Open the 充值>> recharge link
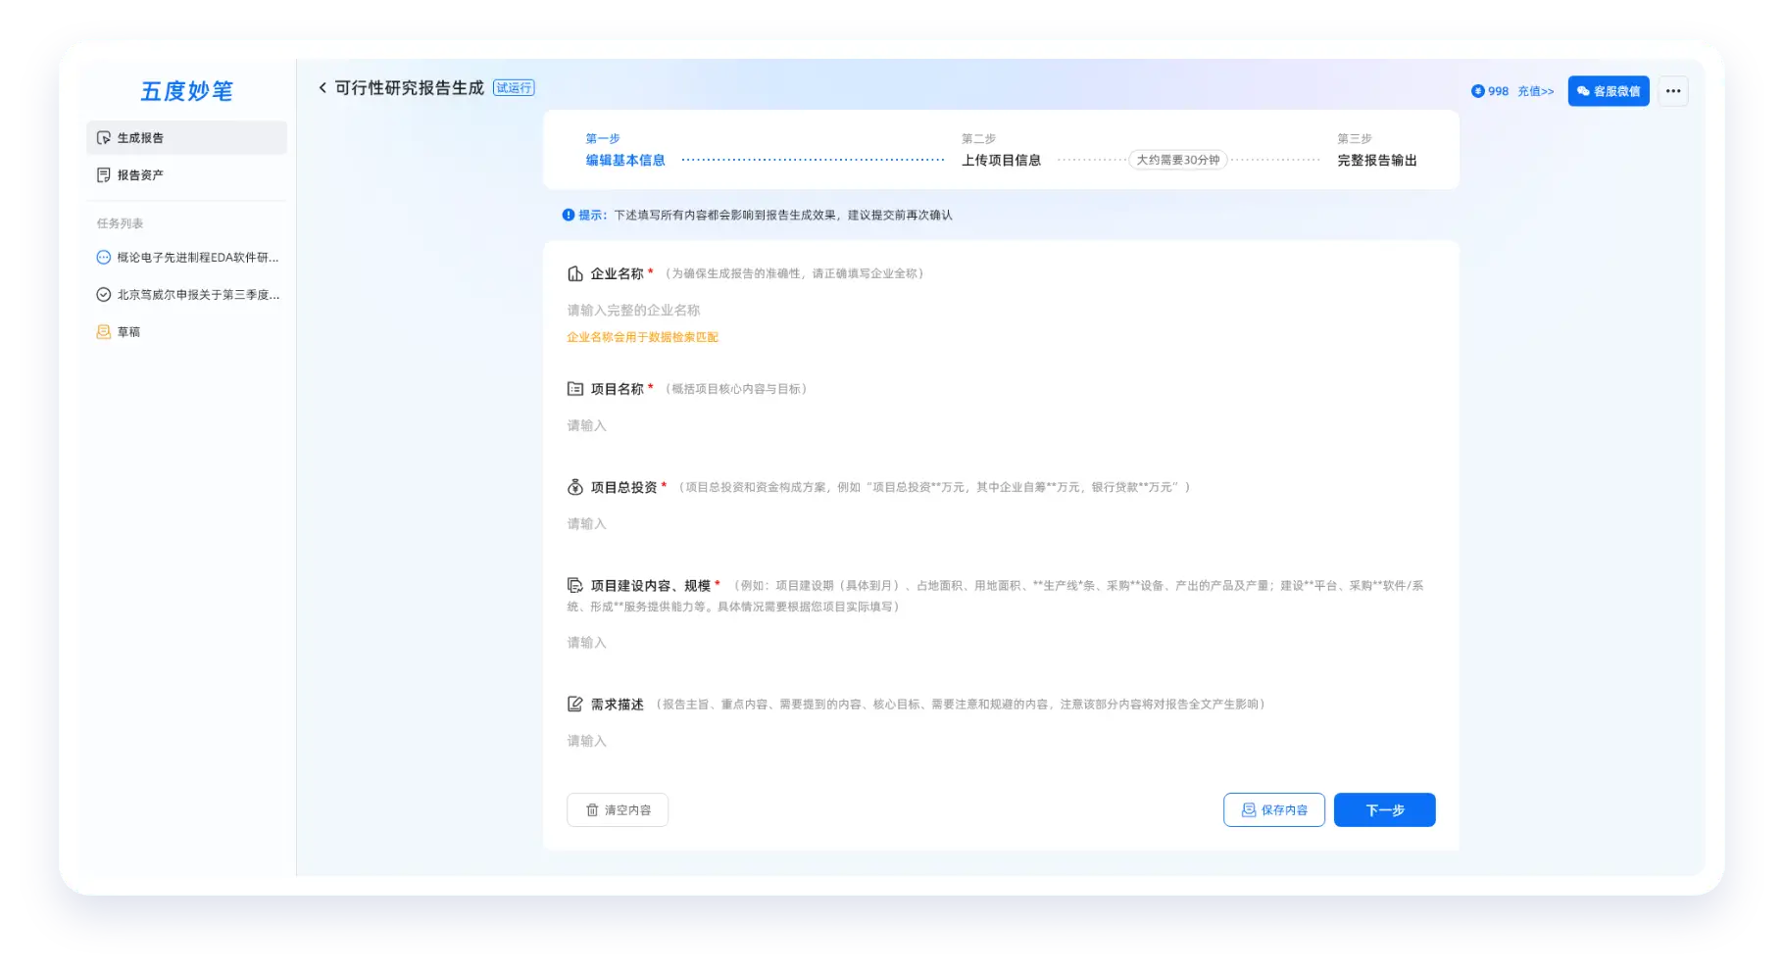Screen dimensions: 1784x974 [1535, 90]
